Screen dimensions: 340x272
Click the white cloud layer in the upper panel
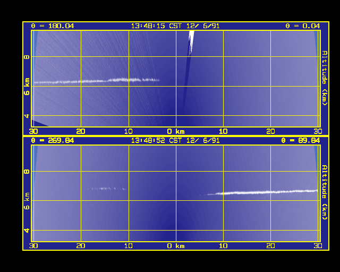pos(97,81)
